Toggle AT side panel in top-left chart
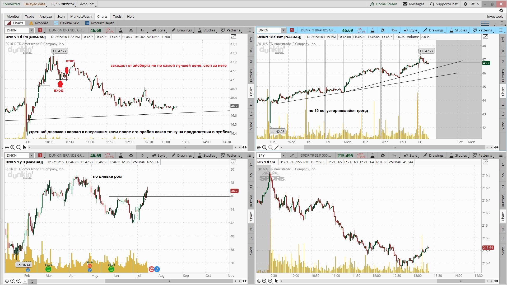 [x=251, y=61]
